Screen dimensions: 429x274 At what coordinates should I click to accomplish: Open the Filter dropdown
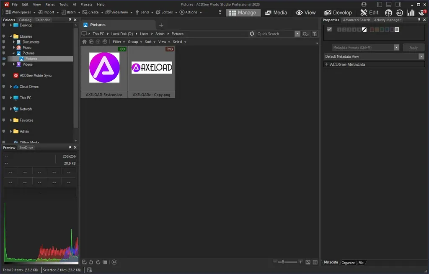pos(119,42)
